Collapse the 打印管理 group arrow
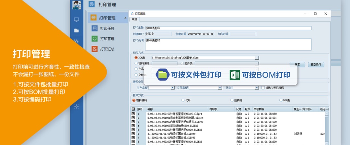 (125, 18)
